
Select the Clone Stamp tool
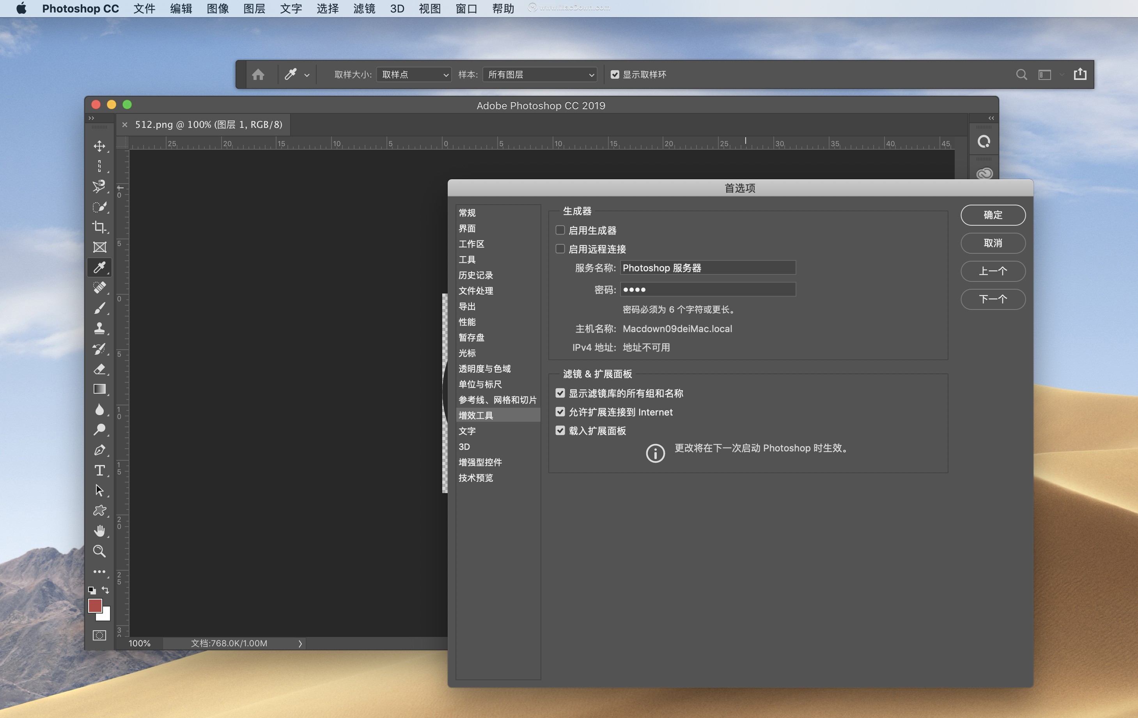99,328
